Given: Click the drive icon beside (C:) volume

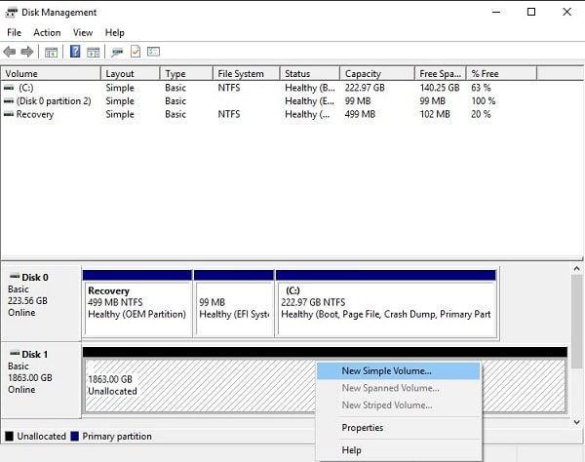Looking at the screenshot, I should coord(9,88).
